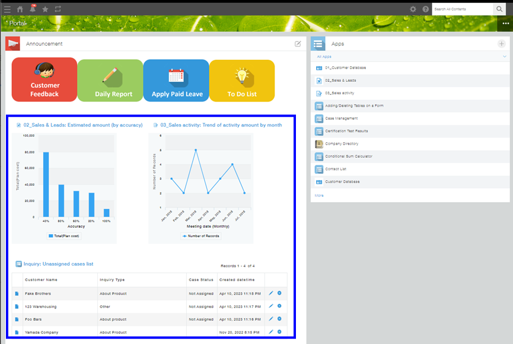513x344 pixels.
Task: Click the search magnifier icon
Action: tap(499, 8)
